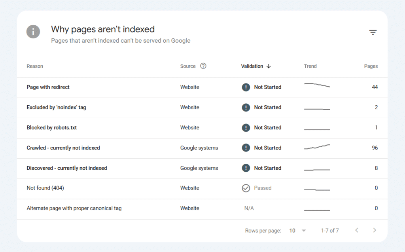Sort by the Reason column header

pyautogui.click(x=35, y=66)
